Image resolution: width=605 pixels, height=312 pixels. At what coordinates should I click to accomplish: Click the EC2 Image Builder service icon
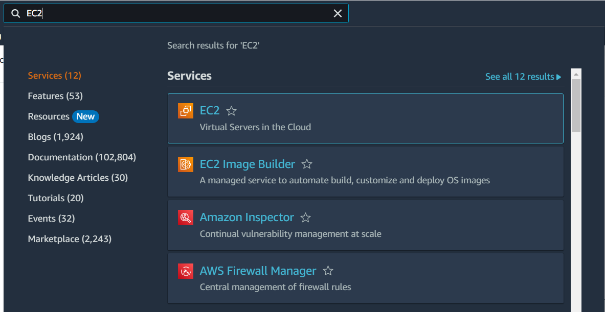click(185, 164)
